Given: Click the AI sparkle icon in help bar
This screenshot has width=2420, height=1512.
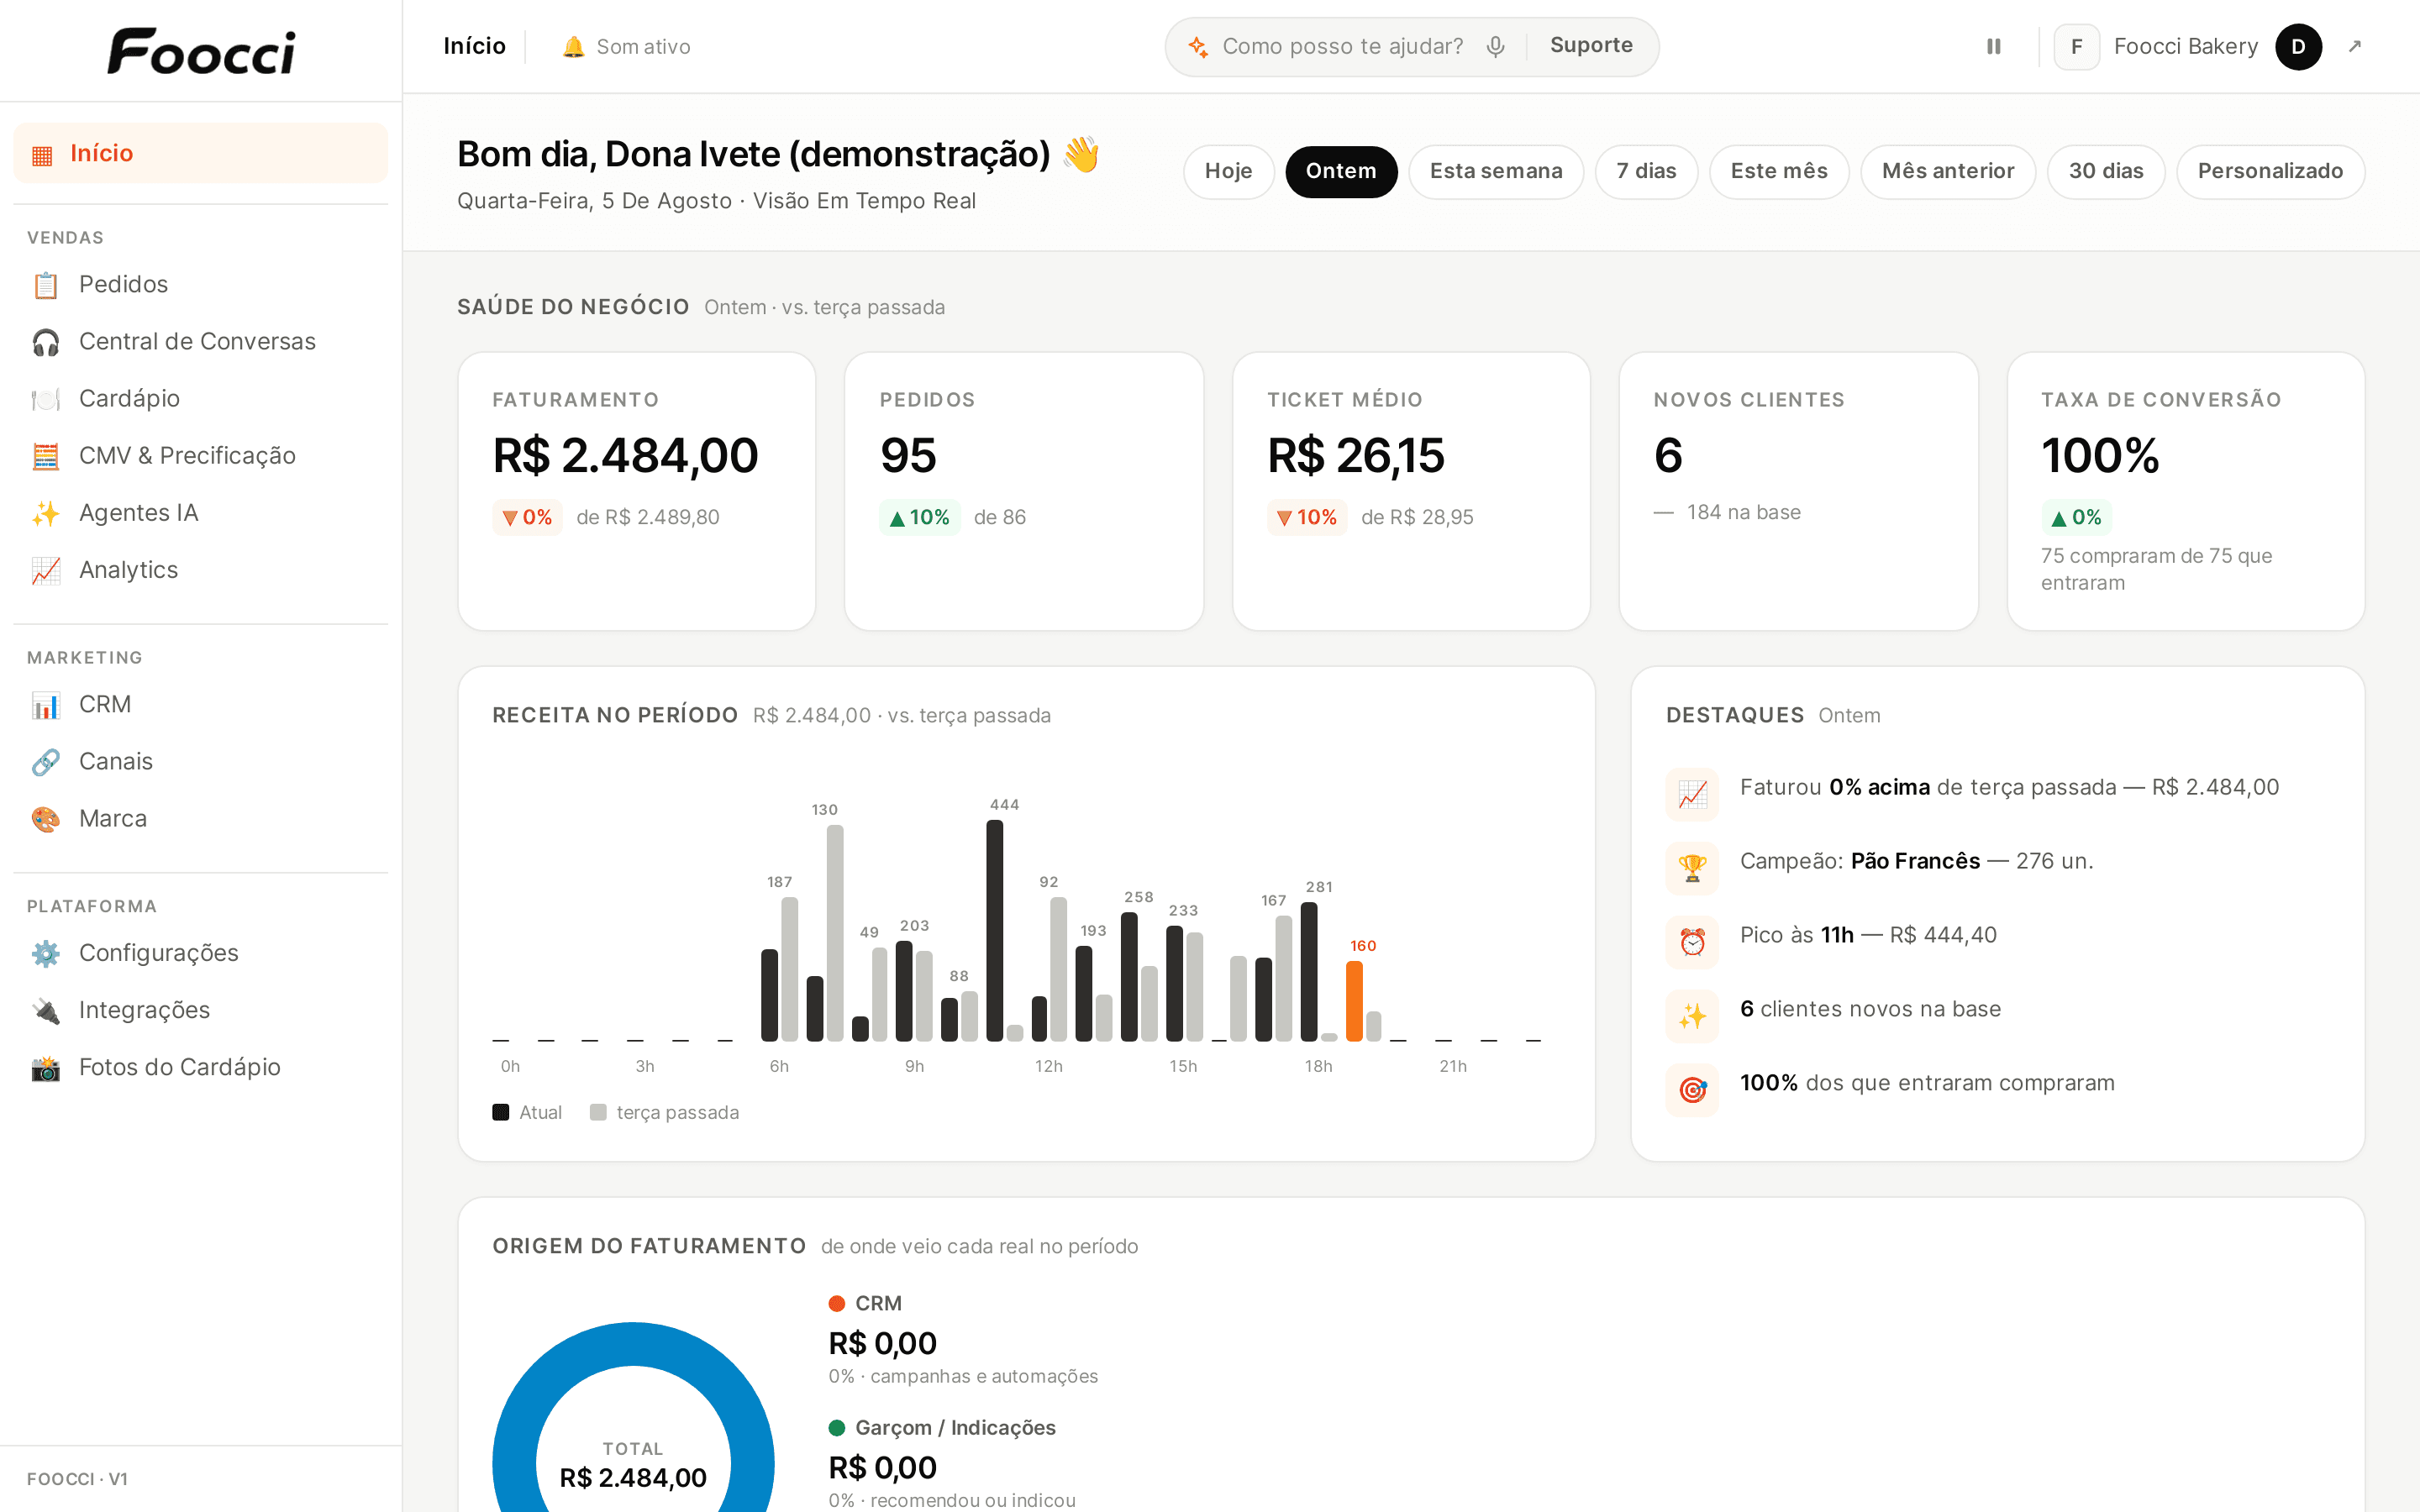Looking at the screenshot, I should coord(1197,46).
